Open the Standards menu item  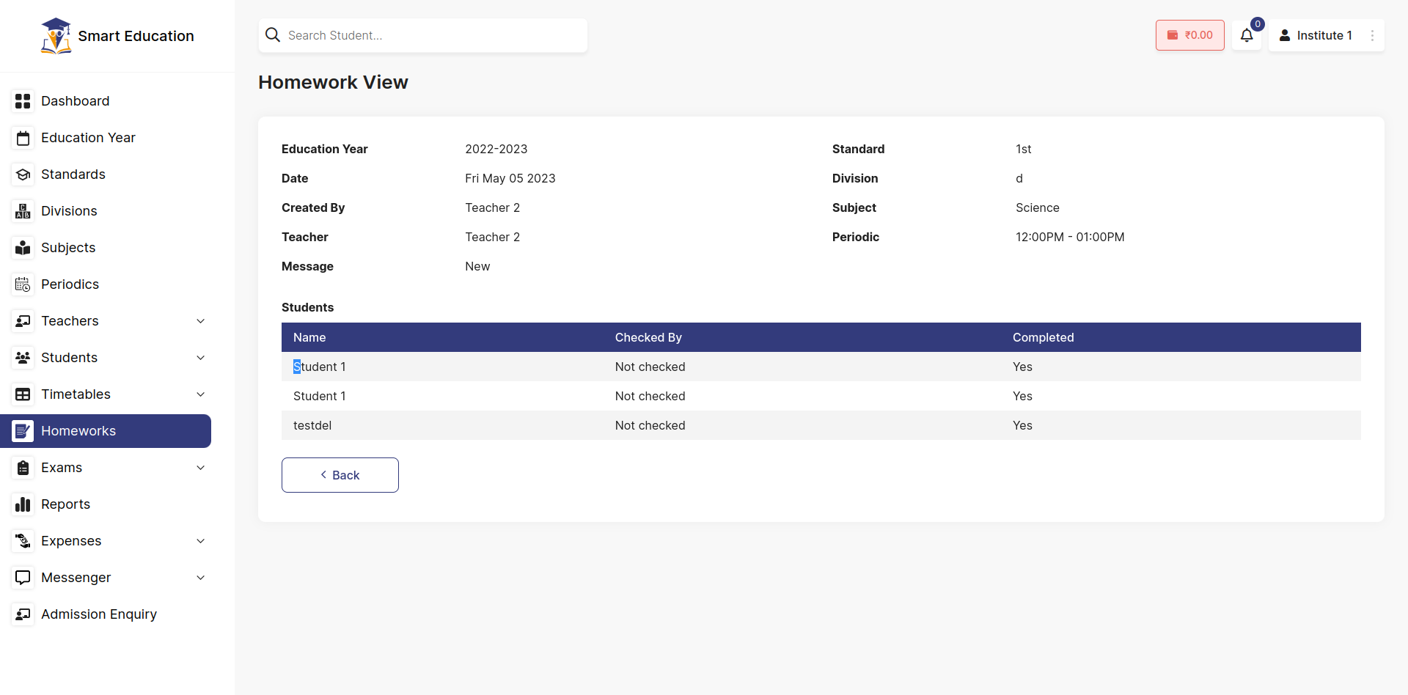(x=106, y=174)
